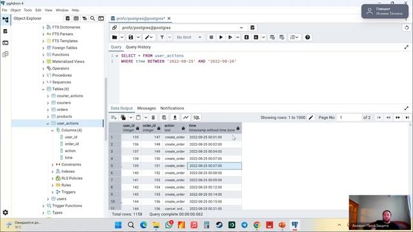The height and width of the screenshot is (232, 413).
Task: Click the Download results as CSV icon
Action: pyautogui.click(x=175, y=117)
